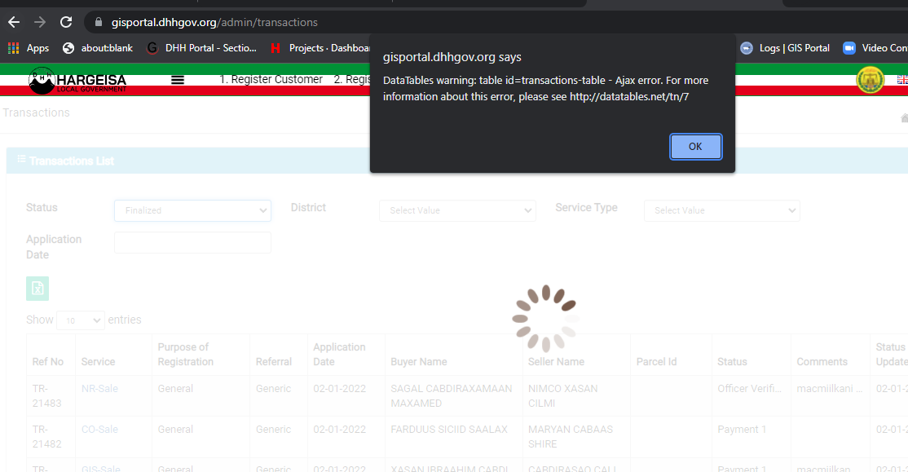Open the Apps bookmarks shortcut
This screenshot has height=472, width=908.
click(x=29, y=48)
